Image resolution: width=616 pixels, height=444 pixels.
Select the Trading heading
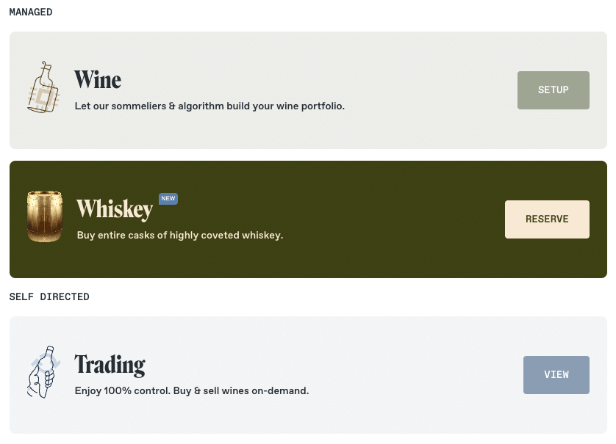(x=110, y=365)
